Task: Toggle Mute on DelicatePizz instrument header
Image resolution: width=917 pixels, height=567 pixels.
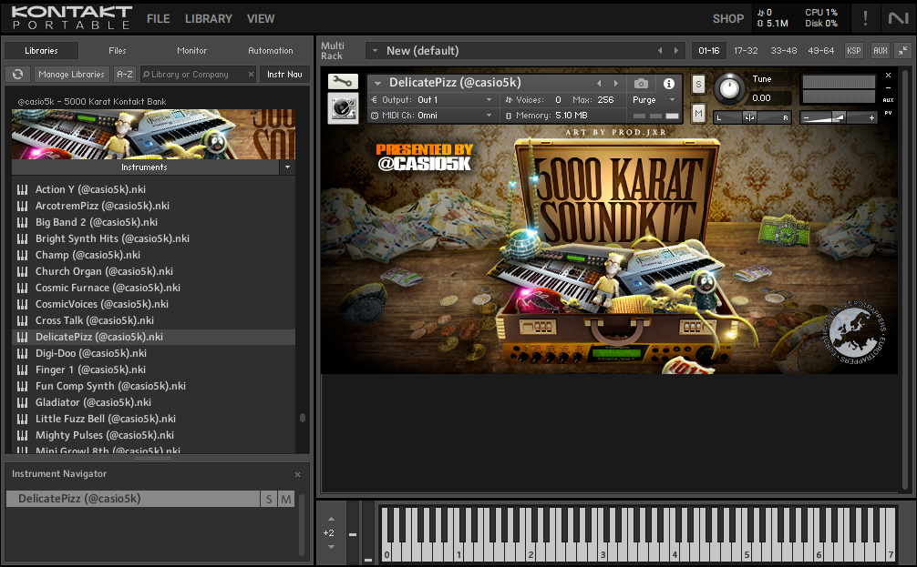Action: [698, 113]
